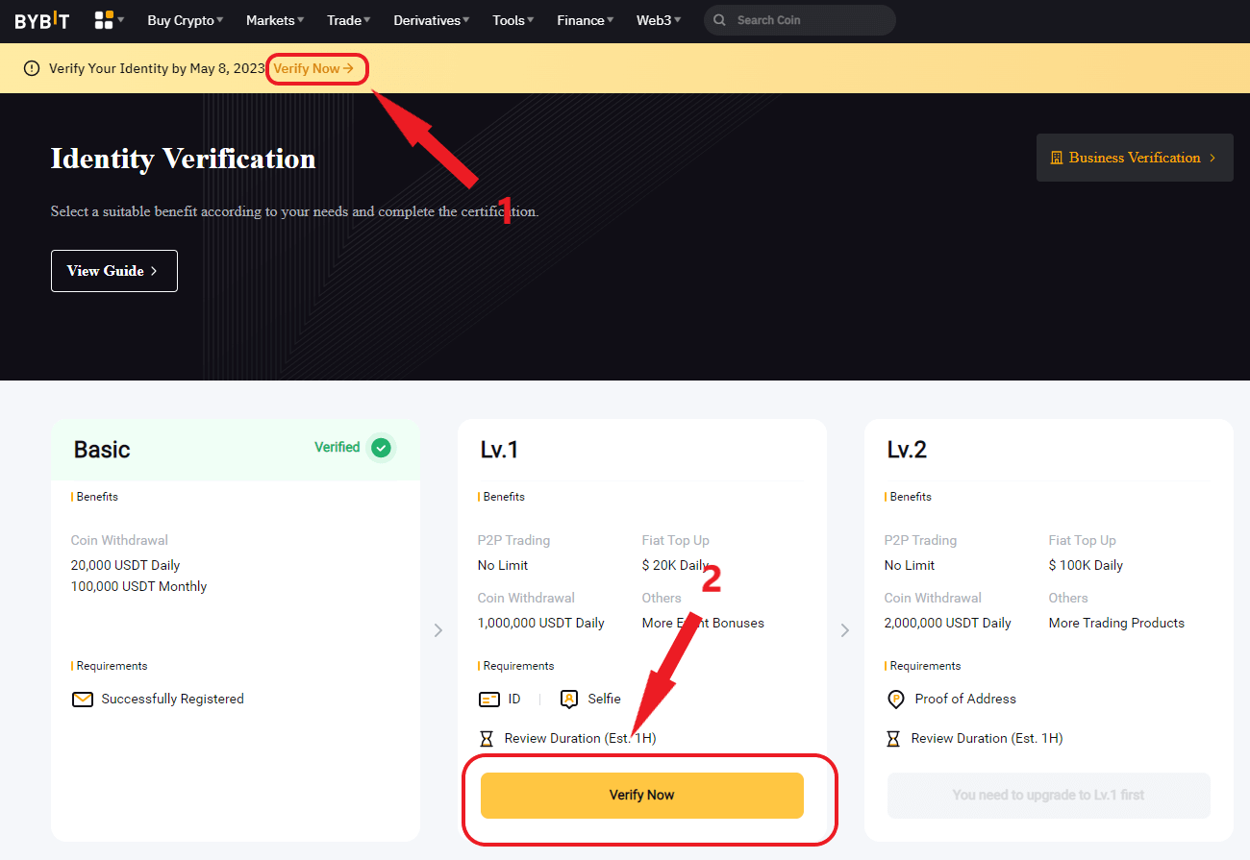This screenshot has height=860, width=1250.
Task: Click the Proof of Address pin icon
Action: 895,700
